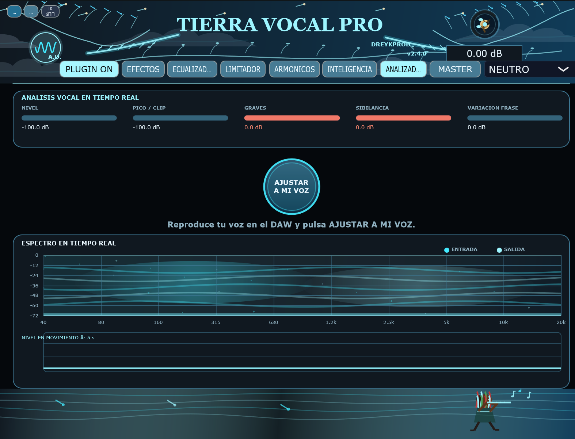Switch to the EFECTOS tab
The width and height of the screenshot is (575, 439).
coord(143,69)
